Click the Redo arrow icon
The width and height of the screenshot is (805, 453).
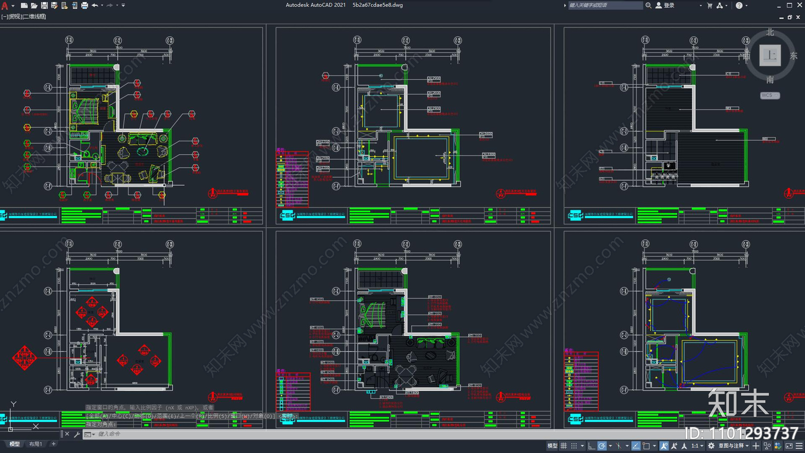coord(109,6)
